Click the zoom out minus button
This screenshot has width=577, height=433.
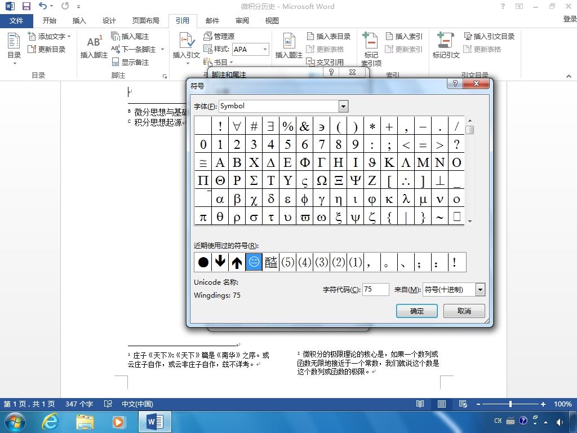click(x=478, y=404)
